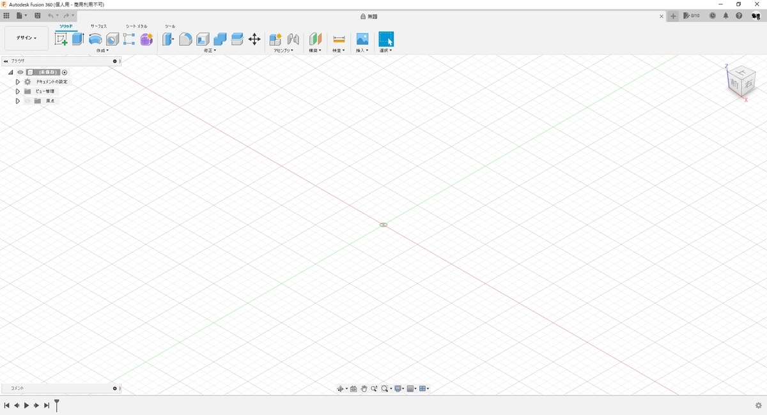767x415 pixels.
Task: Collapse the ブラウザ panel arrows
Action: pyautogui.click(x=6, y=61)
